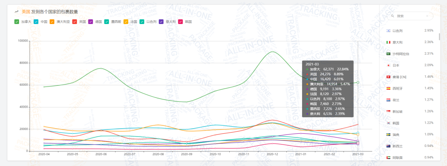
Task: Click the magnifier icon in search box
Action: (392, 16)
